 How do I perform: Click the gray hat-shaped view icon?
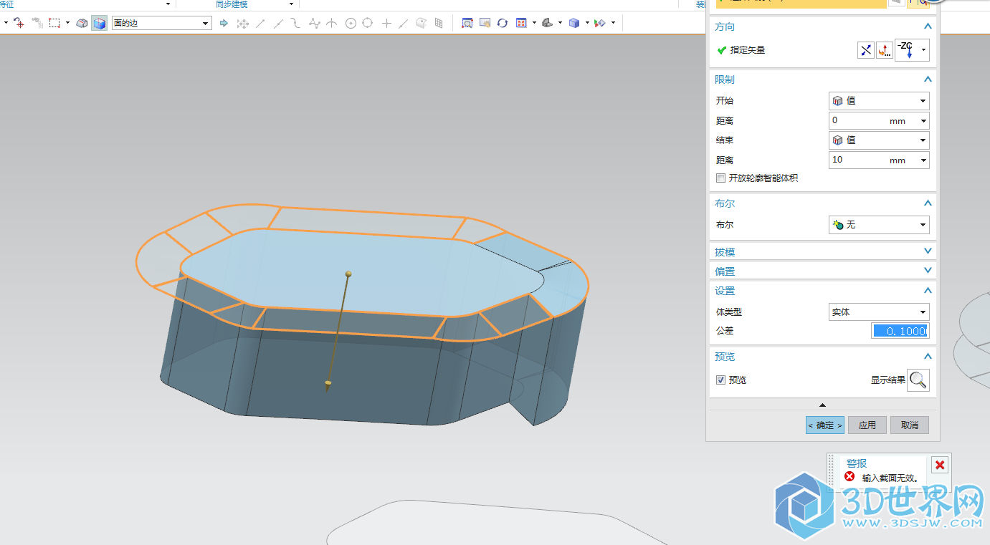click(547, 23)
